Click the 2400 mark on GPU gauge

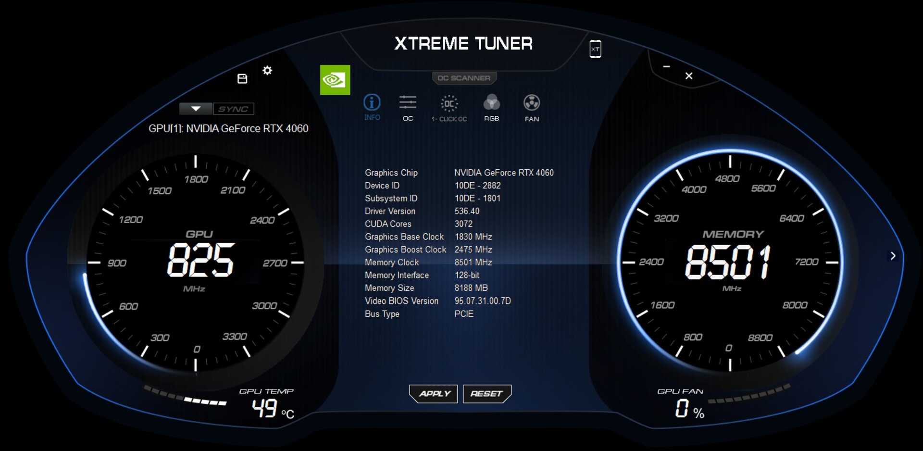point(262,220)
